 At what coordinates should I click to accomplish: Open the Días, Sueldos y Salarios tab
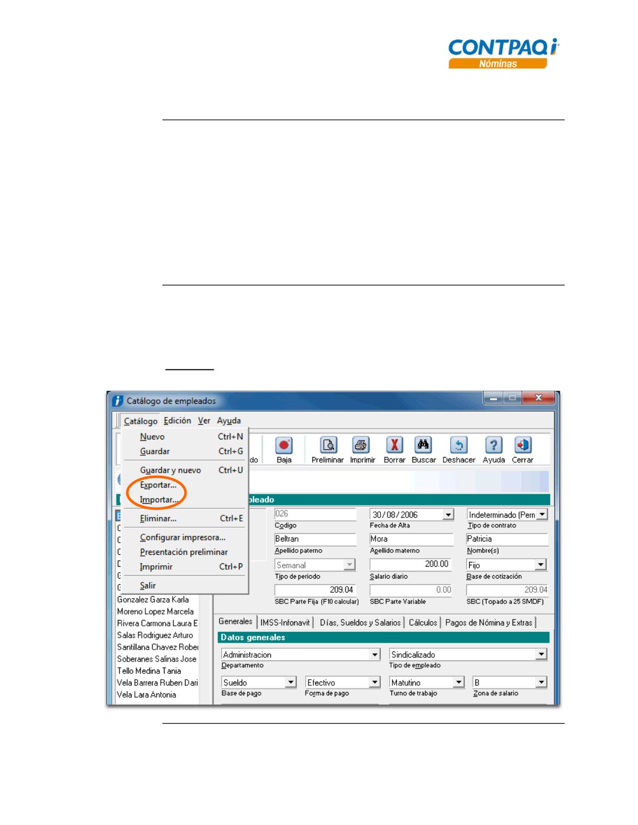tap(360, 623)
